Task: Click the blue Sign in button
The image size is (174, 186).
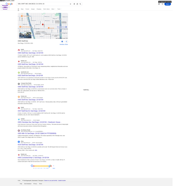Action: tap(168, 4)
